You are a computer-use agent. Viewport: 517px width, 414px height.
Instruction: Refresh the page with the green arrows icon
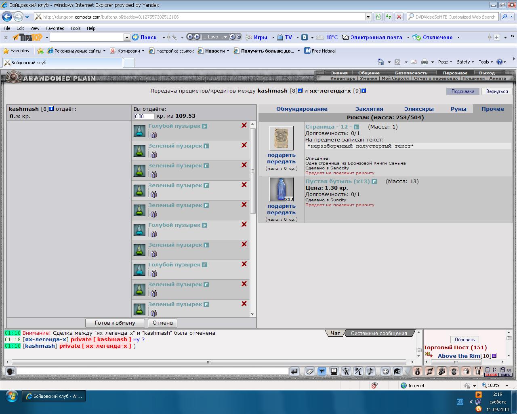[x=389, y=17]
